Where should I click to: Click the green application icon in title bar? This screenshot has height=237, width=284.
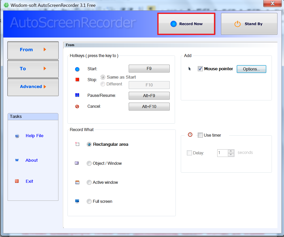click(6, 5)
